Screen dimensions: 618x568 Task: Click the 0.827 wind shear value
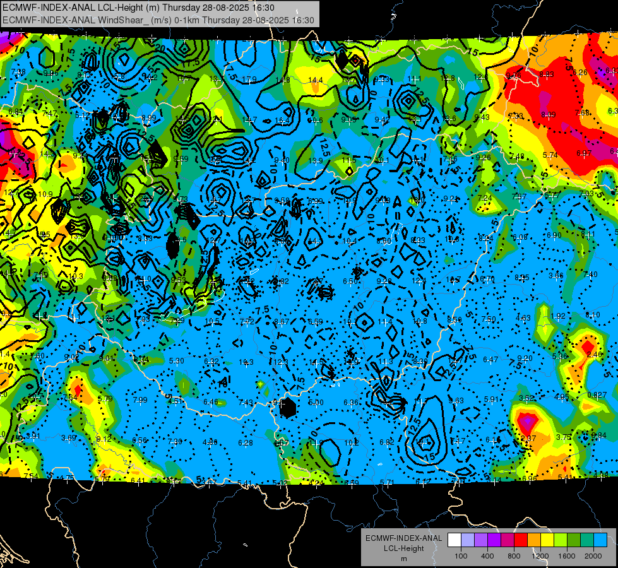[x=597, y=395]
